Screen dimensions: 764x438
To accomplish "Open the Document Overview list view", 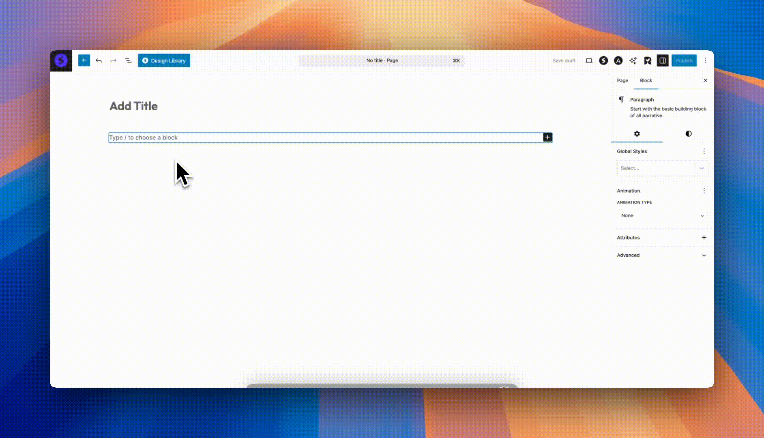I will (128, 60).
